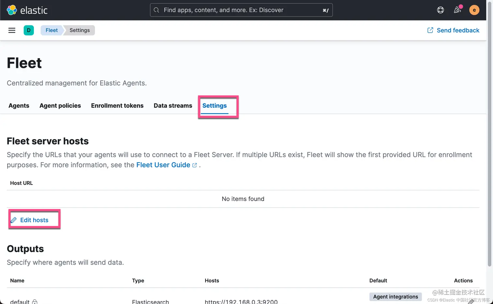Open the newsfeed celebration icon
Viewport: 493px width, 304px height.
(x=457, y=10)
